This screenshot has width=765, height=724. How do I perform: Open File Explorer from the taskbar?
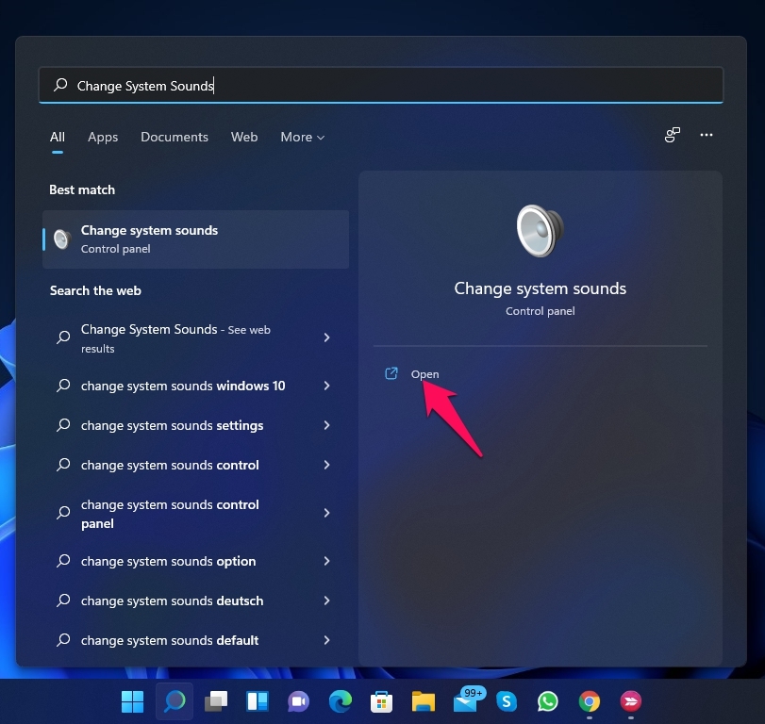pyautogui.click(x=423, y=701)
